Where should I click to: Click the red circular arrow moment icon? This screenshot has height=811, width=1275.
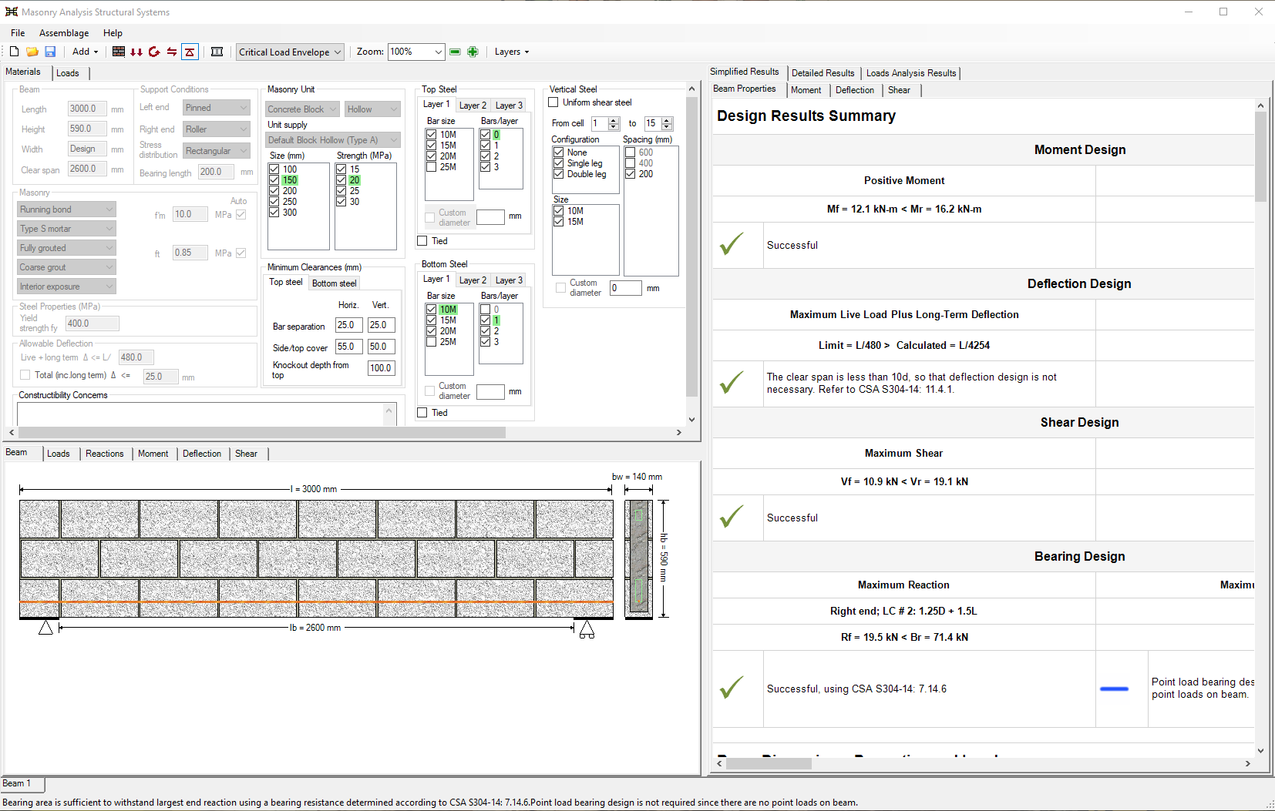pos(154,52)
